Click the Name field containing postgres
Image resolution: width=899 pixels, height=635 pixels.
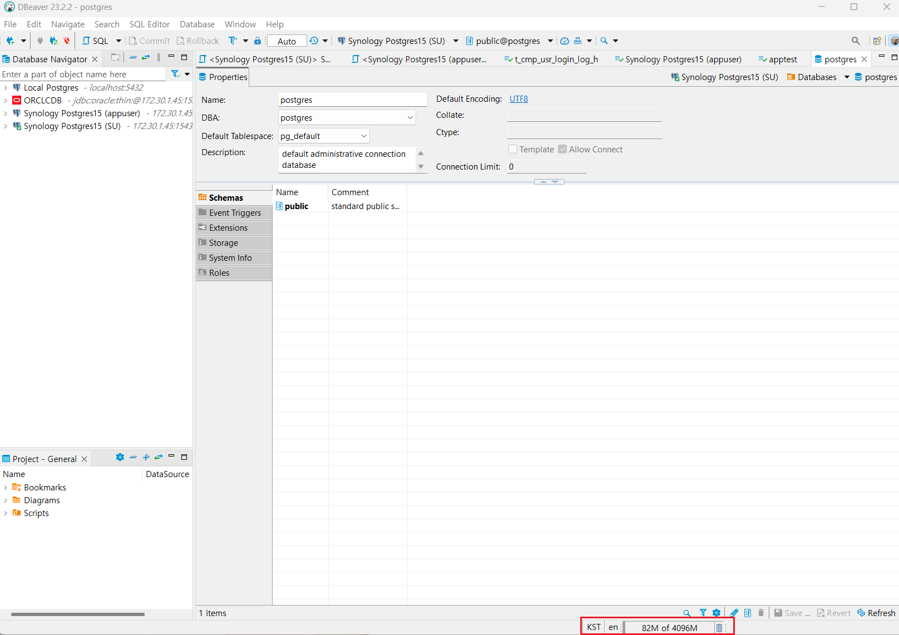[x=353, y=100]
